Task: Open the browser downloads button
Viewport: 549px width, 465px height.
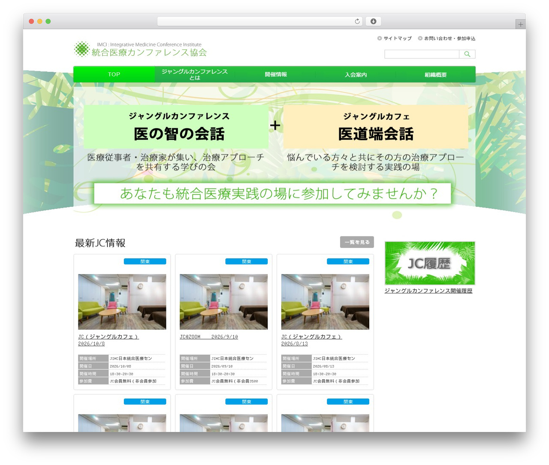Action: point(373,21)
